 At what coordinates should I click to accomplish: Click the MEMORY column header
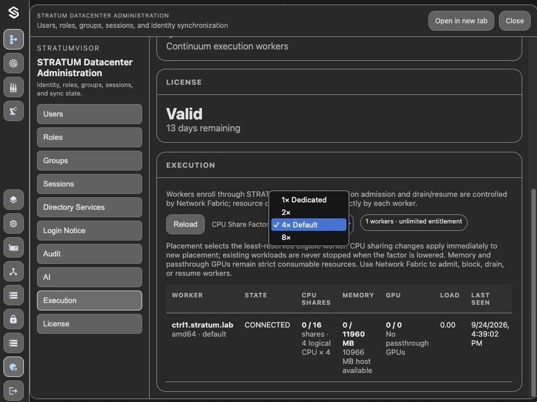(358, 295)
